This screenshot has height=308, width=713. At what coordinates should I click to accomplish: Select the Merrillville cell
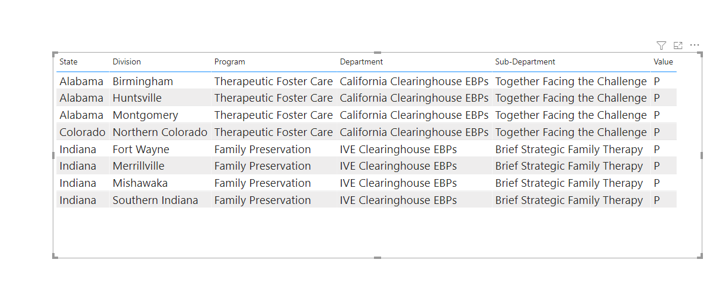(139, 166)
